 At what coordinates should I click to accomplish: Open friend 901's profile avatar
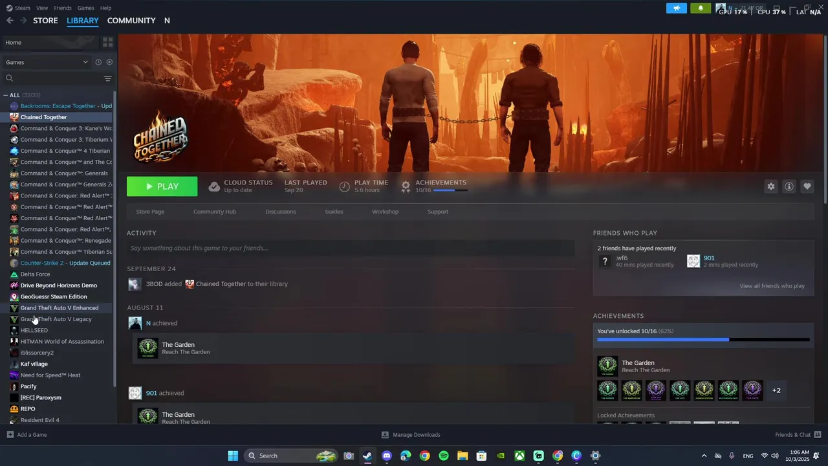click(x=693, y=261)
